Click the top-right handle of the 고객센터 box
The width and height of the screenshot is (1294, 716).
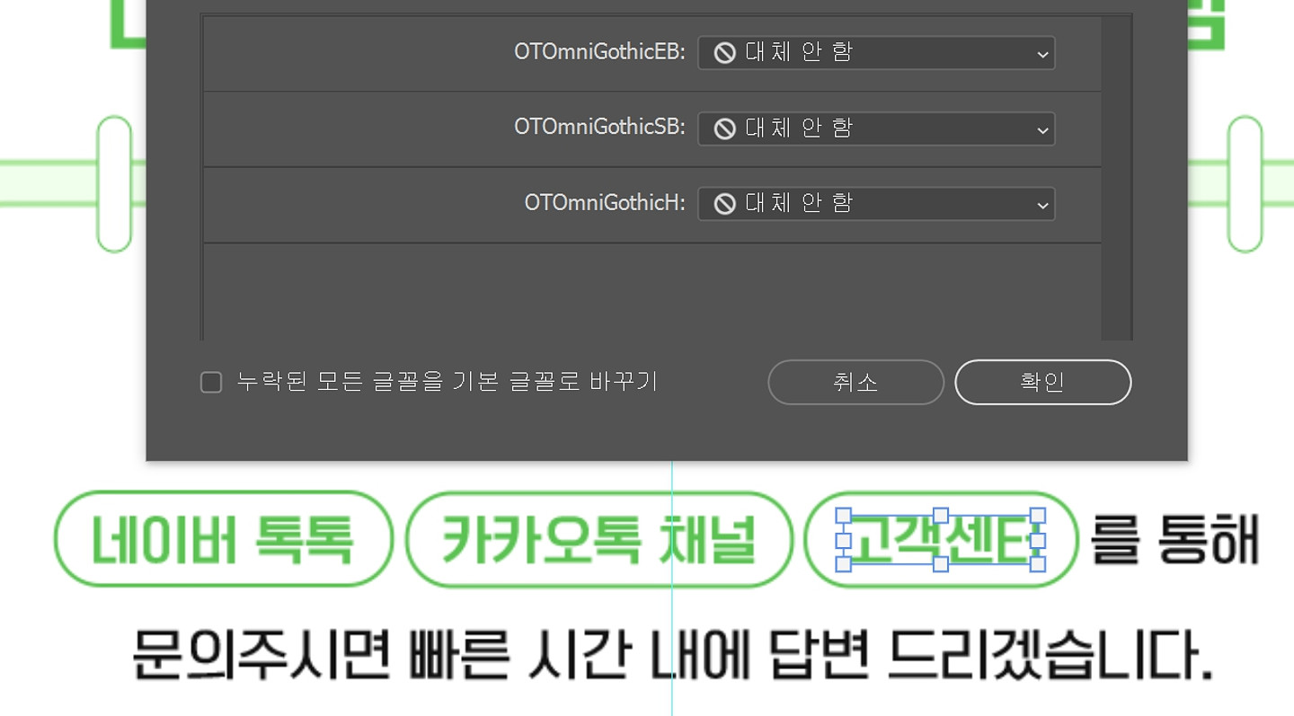[x=1037, y=516]
